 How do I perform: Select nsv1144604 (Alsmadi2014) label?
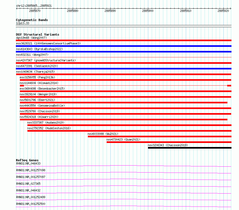click(x=39, y=83)
